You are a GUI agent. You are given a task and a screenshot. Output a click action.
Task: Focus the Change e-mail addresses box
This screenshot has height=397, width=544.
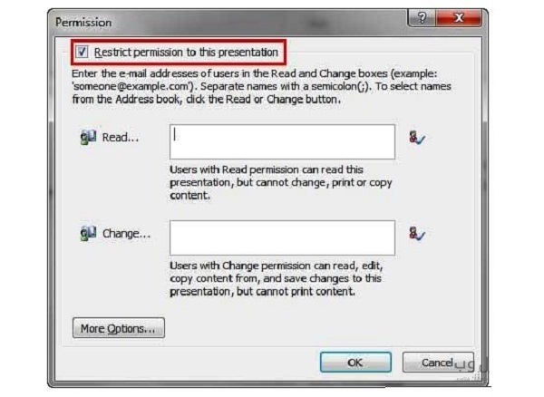(x=282, y=237)
